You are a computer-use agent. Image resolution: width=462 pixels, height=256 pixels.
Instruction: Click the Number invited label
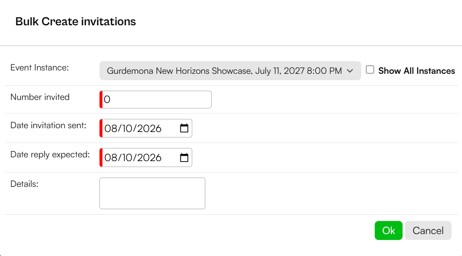pyautogui.click(x=40, y=97)
